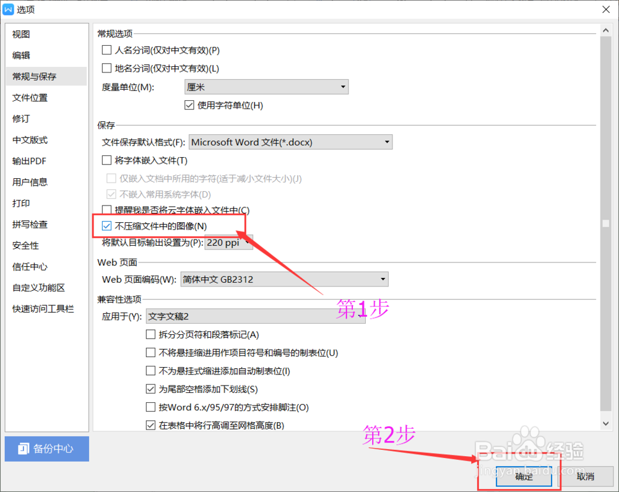Check 不将悬挂缩进用作项目符号和编号的制表位 option
This screenshot has height=492, width=619.
(x=150, y=353)
